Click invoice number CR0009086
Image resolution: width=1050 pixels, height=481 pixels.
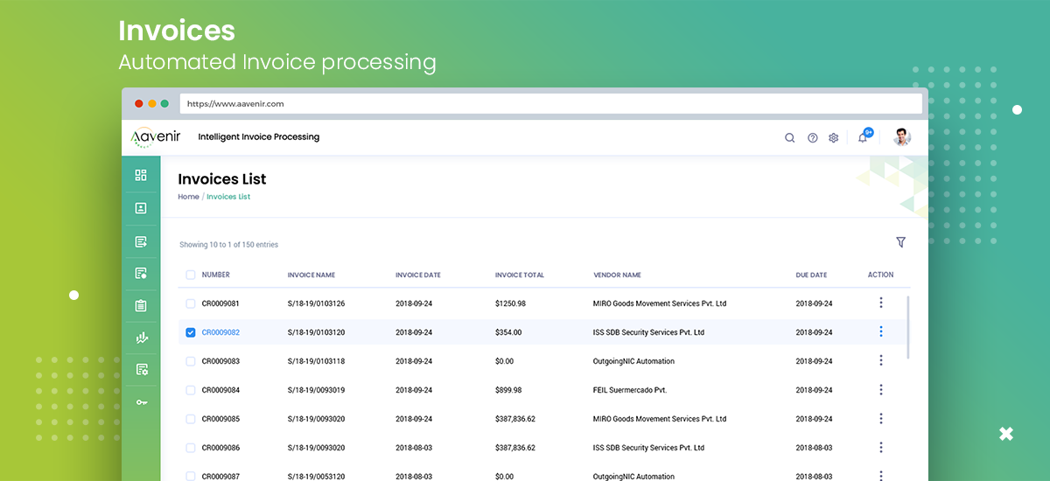tap(220, 448)
